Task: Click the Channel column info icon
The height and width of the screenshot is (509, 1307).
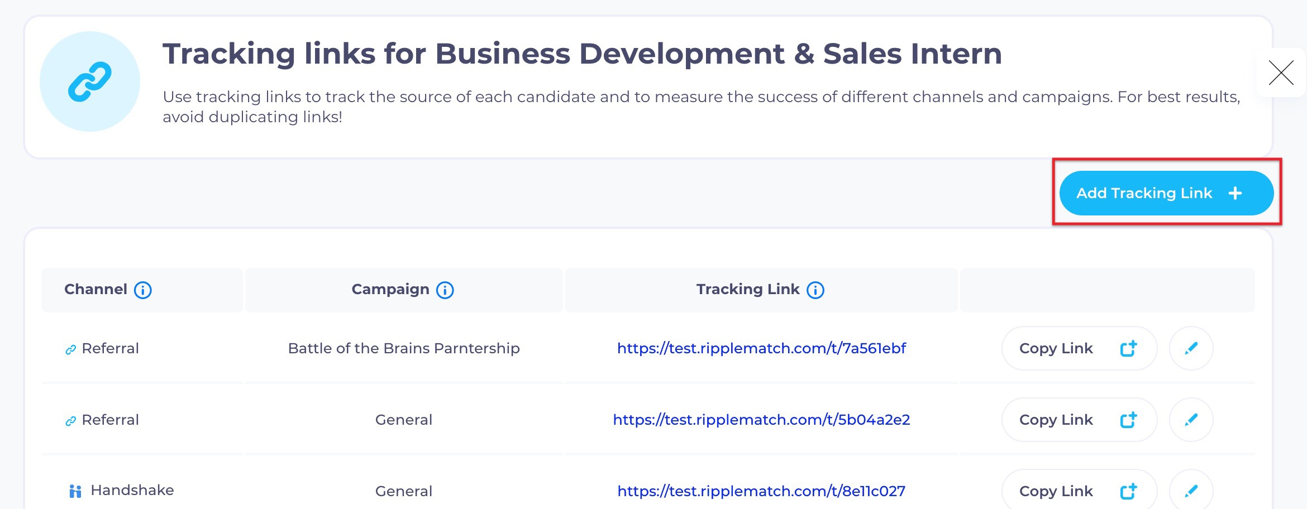Action: 143,290
